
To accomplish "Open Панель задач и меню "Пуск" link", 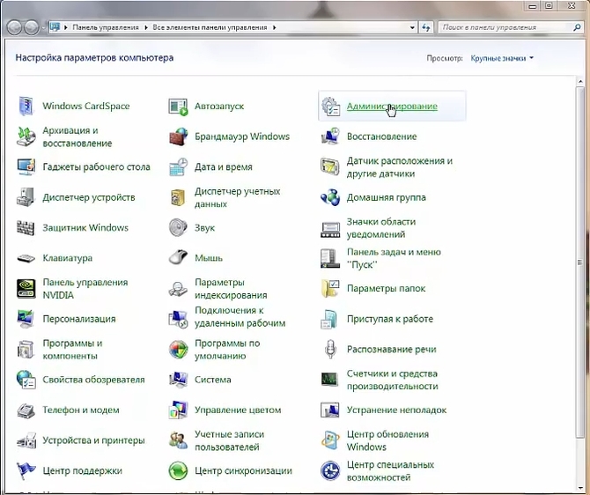I will (394, 258).
